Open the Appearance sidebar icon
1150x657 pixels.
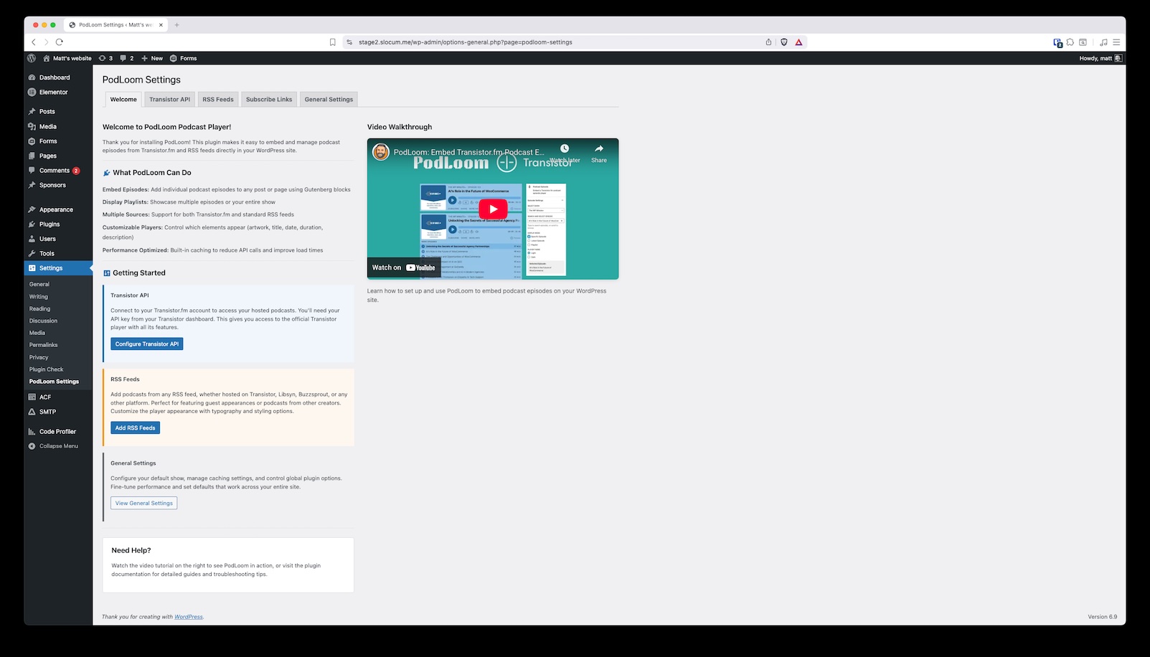(32, 209)
